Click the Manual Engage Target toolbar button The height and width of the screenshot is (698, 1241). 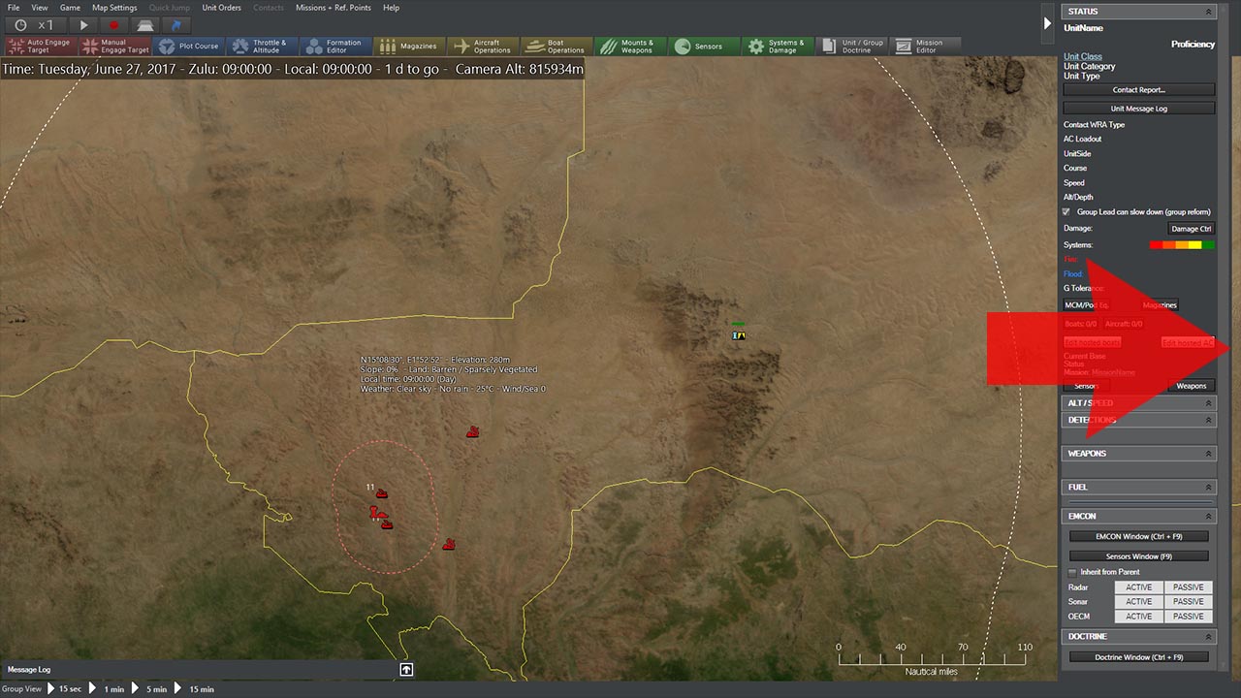click(115, 47)
